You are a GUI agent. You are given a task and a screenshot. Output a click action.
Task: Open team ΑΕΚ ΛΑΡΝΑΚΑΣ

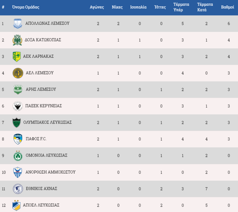coord(38,56)
